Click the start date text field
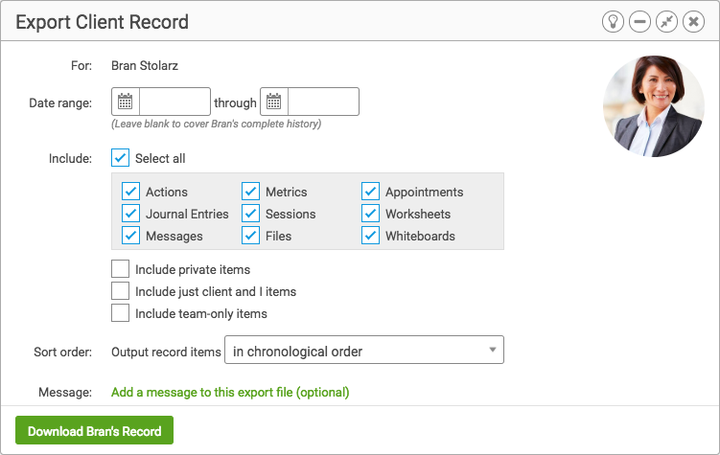Image resolution: width=720 pixels, height=455 pixels. 174,102
